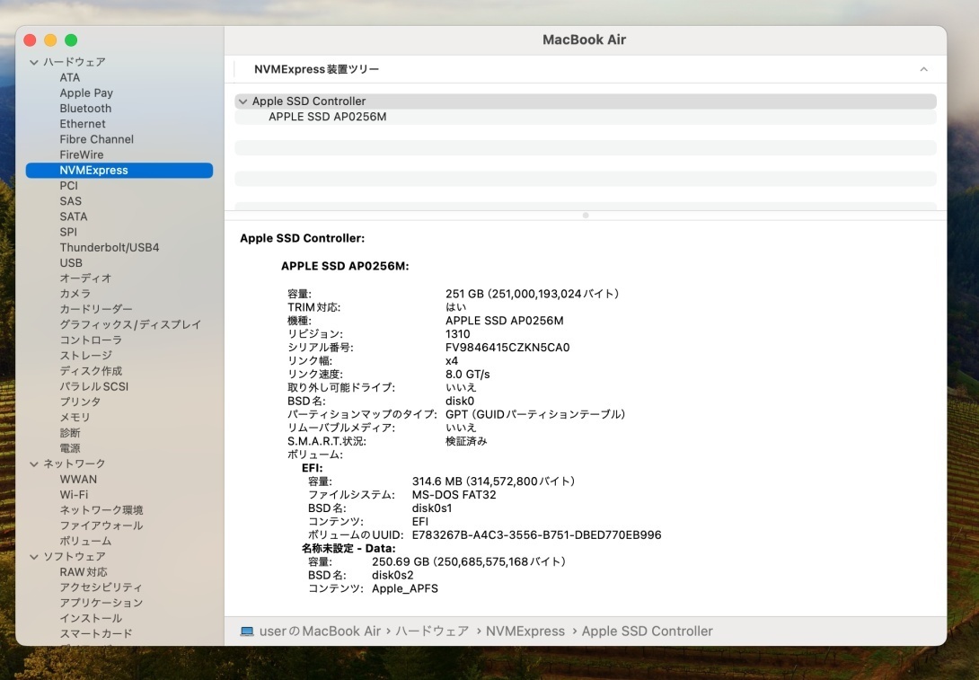The height and width of the screenshot is (680, 979).
Task: Select SATA in the sidebar
Action: point(74,216)
